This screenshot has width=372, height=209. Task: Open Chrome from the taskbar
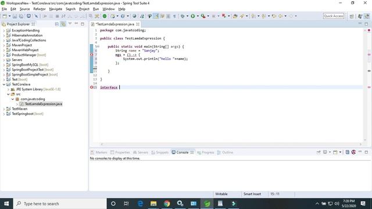(x=167, y=204)
